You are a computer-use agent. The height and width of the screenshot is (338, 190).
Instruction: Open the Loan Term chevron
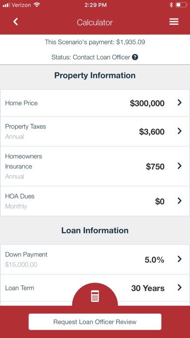point(179,287)
